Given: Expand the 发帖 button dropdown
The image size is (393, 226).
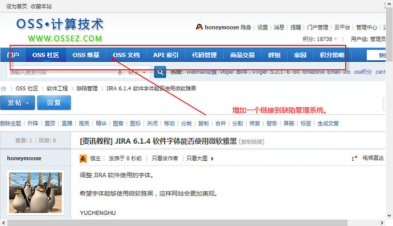Looking at the screenshot, I should tap(27, 103).
